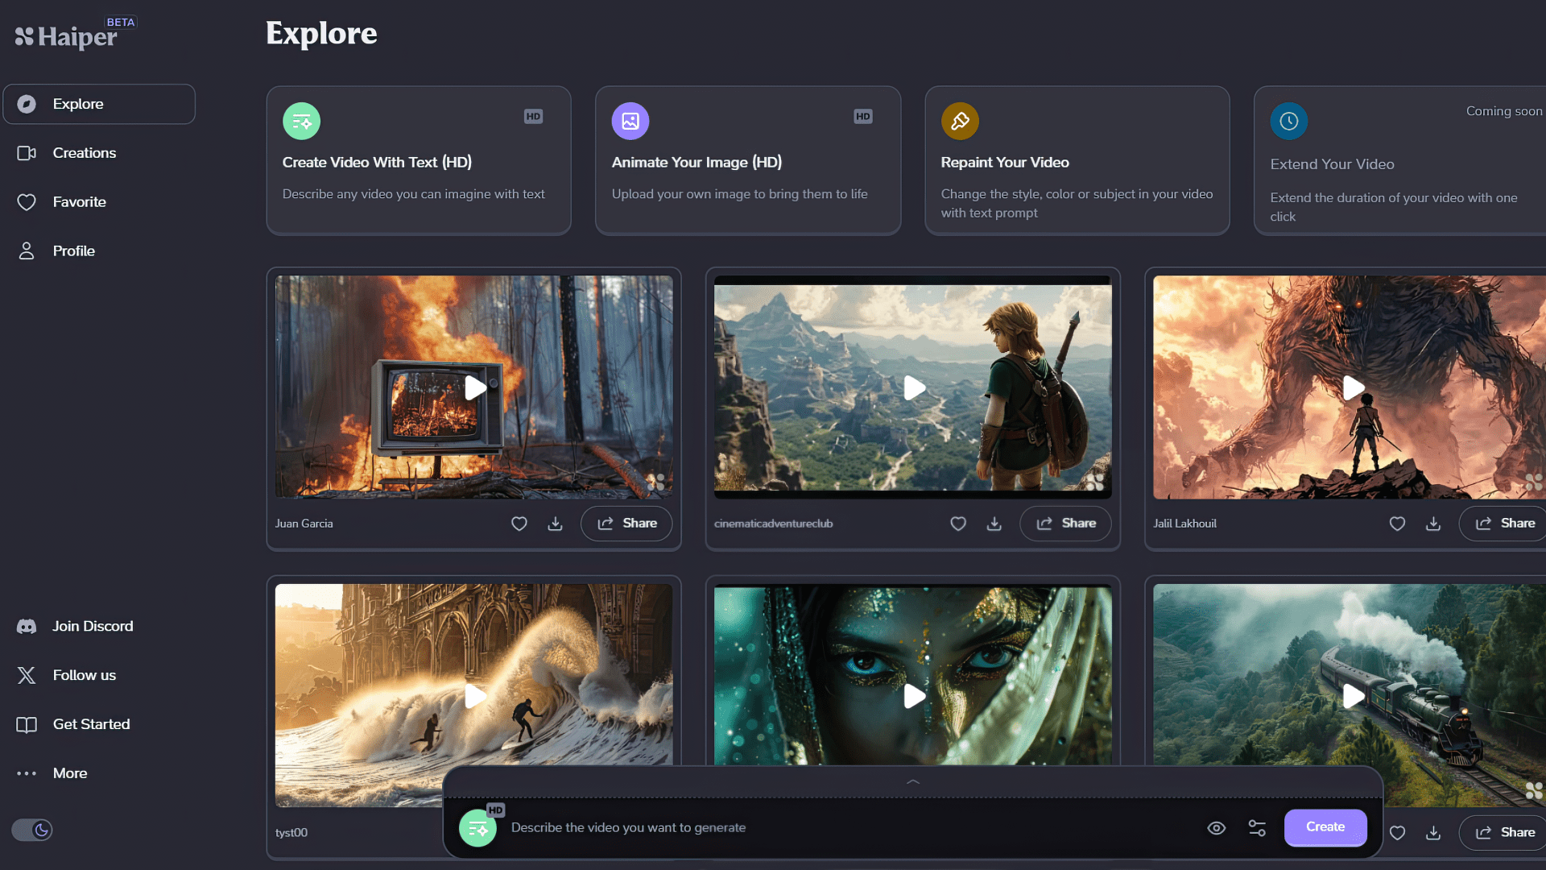Go to Favorite in the sidebar
This screenshot has width=1546, height=870.
click(79, 202)
